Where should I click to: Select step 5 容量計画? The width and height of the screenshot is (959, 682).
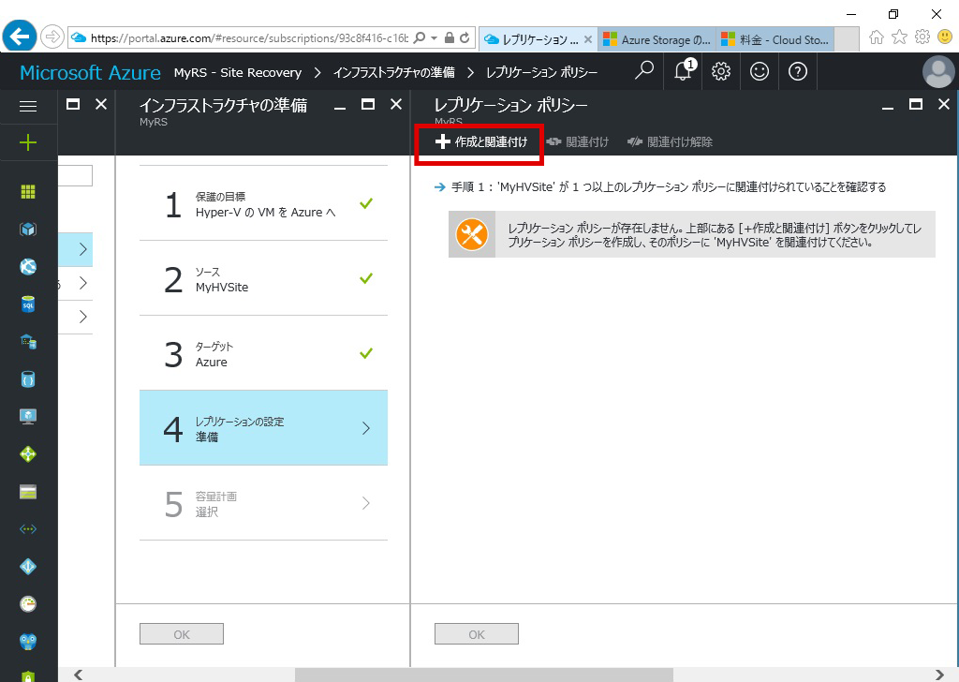pyautogui.click(x=263, y=503)
